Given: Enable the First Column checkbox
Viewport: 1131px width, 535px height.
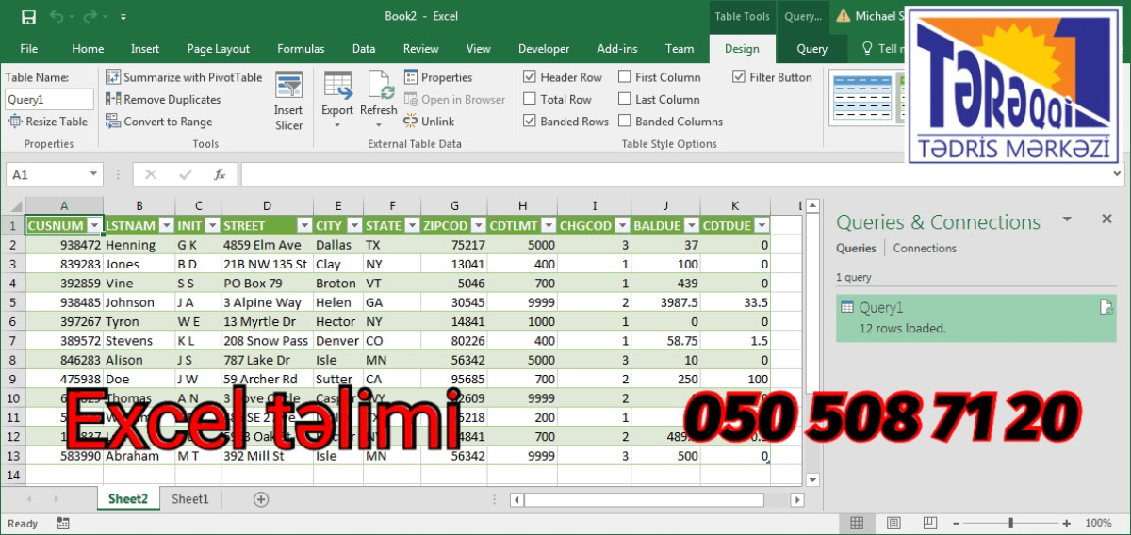Looking at the screenshot, I should tap(624, 77).
